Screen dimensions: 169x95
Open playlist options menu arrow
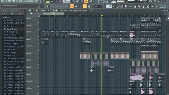click(x=27, y=11)
